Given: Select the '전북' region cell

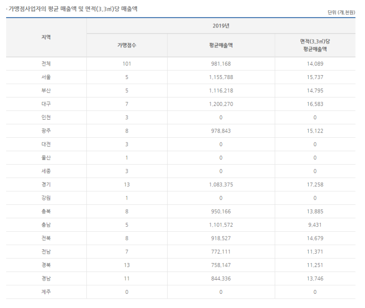Looking at the screenshot, I should point(46,238).
